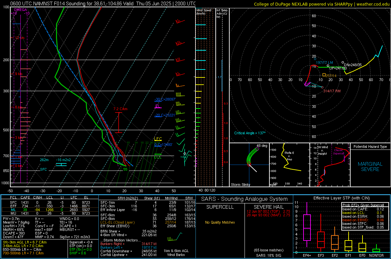The width and height of the screenshot is (391, 259).
Task: Click the DN=248/35 Corfidi vector label
Action: (x=353, y=65)
